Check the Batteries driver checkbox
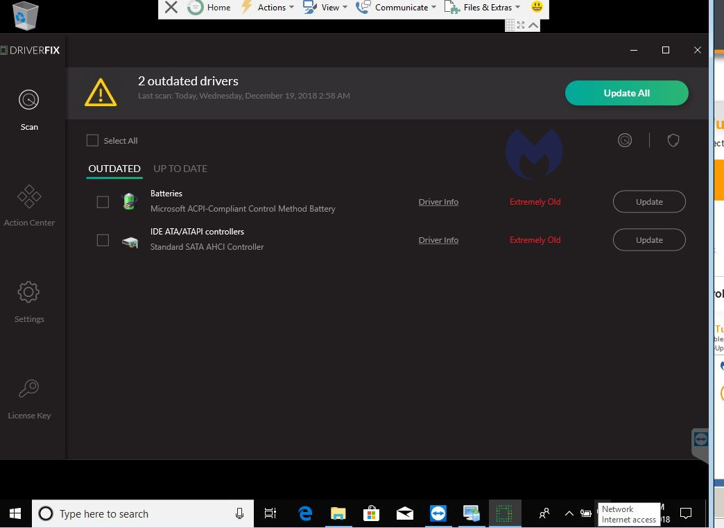This screenshot has width=724, height=528. click(103, 202)
